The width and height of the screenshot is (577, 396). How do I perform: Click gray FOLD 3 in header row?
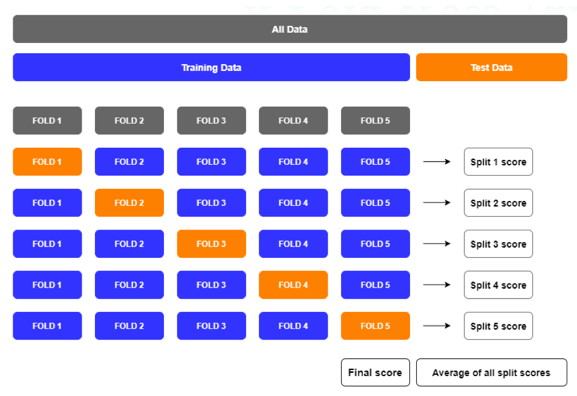(211, 120)
